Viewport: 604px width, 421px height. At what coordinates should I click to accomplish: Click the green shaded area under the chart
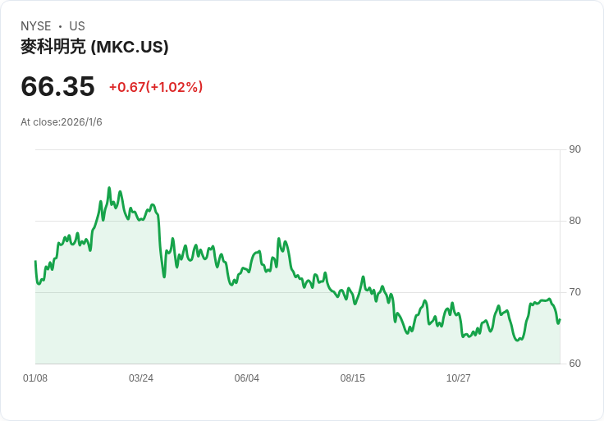point(246,328)
